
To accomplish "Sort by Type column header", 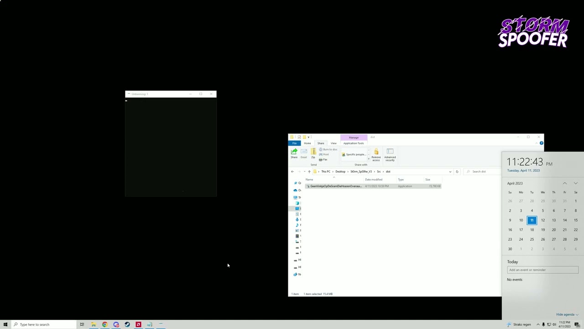I will (x=401, y=180).
